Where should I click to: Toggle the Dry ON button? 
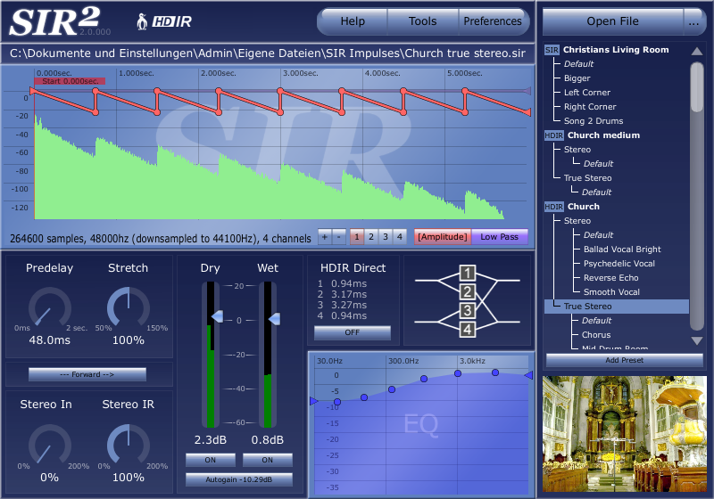[211, 460]
